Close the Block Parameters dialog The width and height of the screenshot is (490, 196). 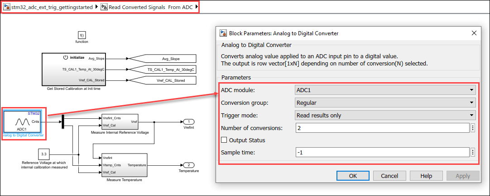click(x=474, y=33)
